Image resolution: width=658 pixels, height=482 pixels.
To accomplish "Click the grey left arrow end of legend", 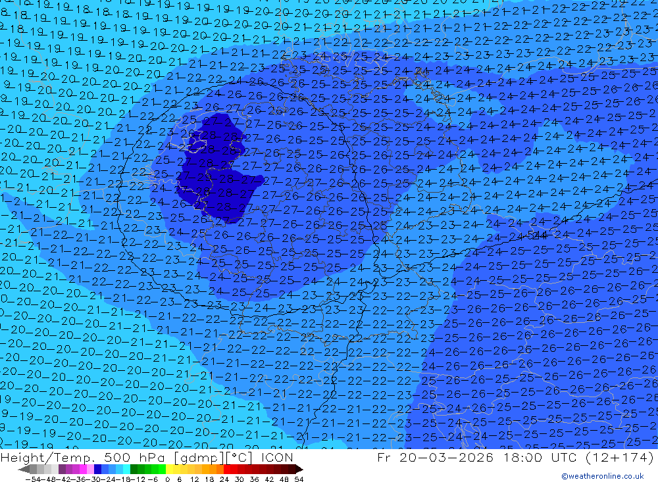I will [x=24, y=470].
